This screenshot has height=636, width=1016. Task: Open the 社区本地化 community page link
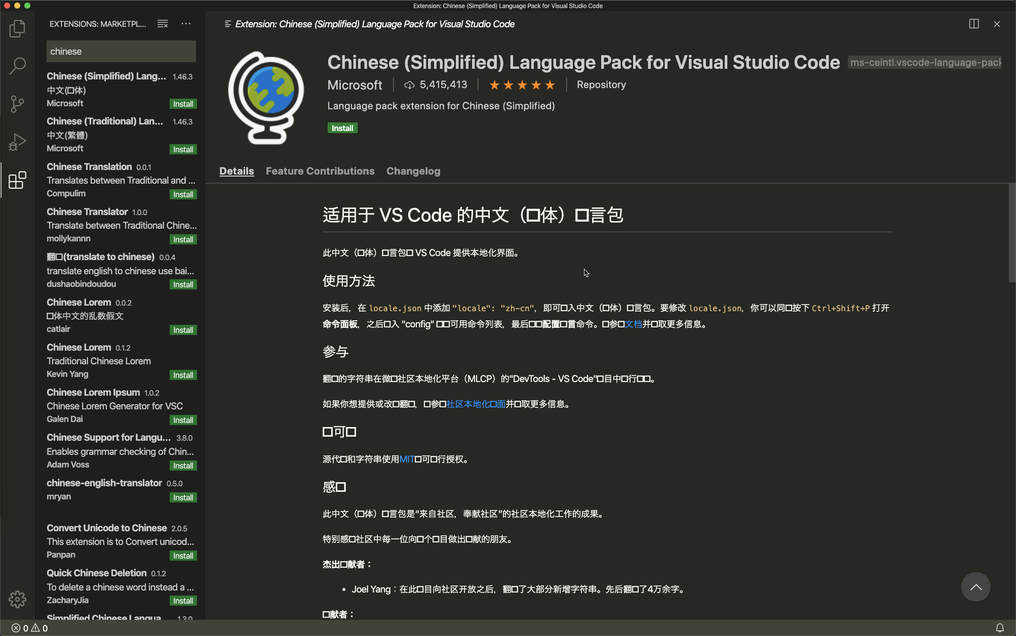click(476, 404)
